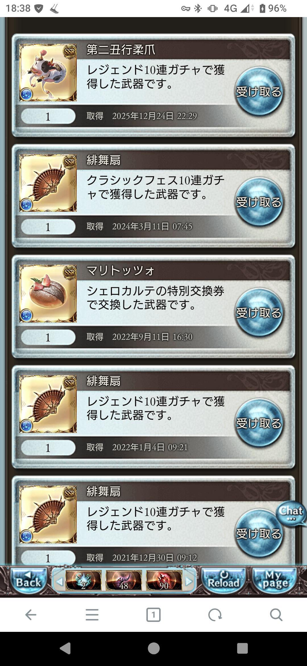
Task: Tap the fan icon of Classic Fes 緋舞扇
Action: click(x=48, y=183)
